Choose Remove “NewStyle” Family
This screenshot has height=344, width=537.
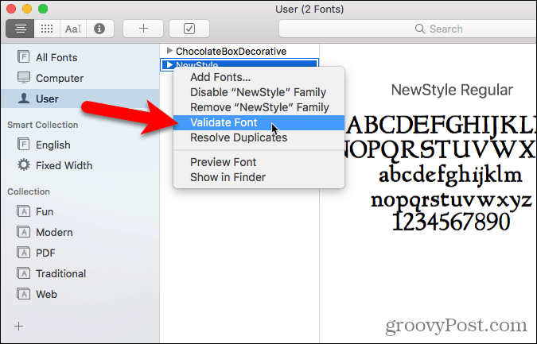[259, 107]
